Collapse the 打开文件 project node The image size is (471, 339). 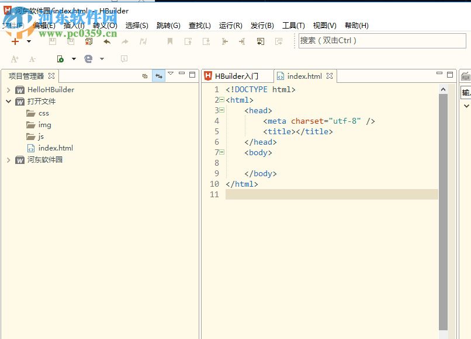pyautogui.click(x=9, y=102)
